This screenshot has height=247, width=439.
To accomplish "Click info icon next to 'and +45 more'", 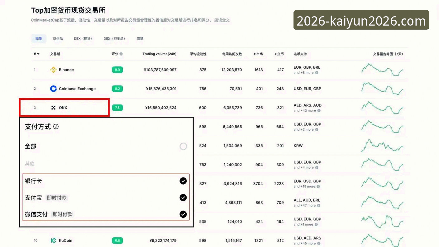I will pos(319,244).
